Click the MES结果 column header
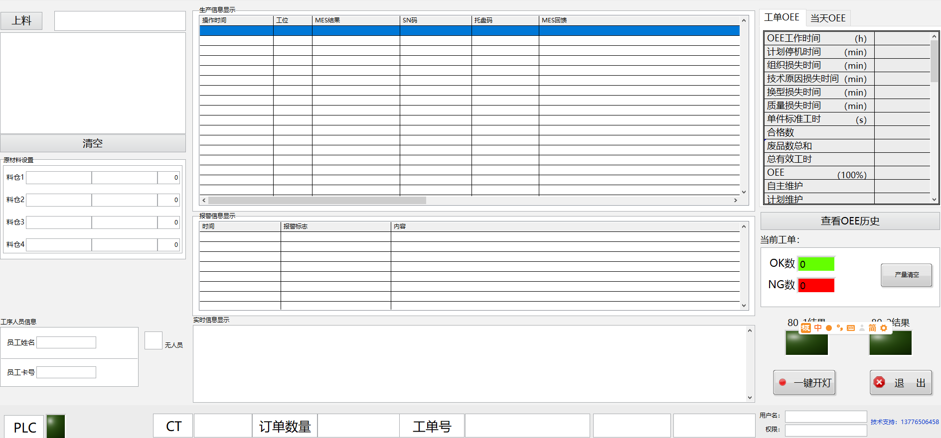Screen dimensions: 941x438 pos(356,20)
